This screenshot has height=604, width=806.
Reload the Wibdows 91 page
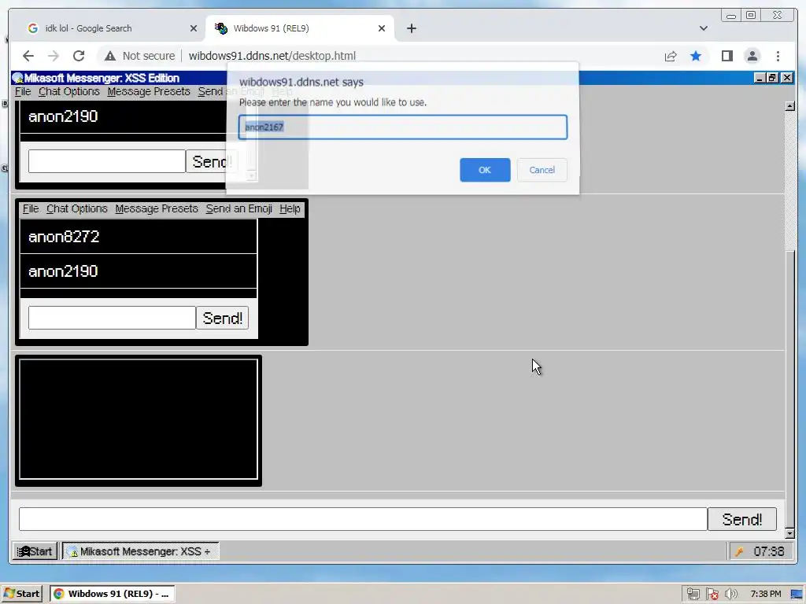coord(79,56)
